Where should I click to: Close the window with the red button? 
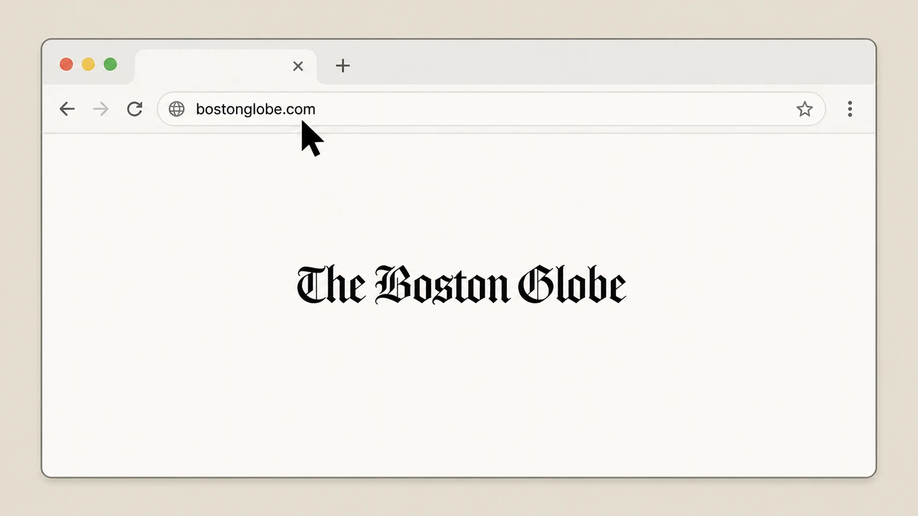pos(66,64)
